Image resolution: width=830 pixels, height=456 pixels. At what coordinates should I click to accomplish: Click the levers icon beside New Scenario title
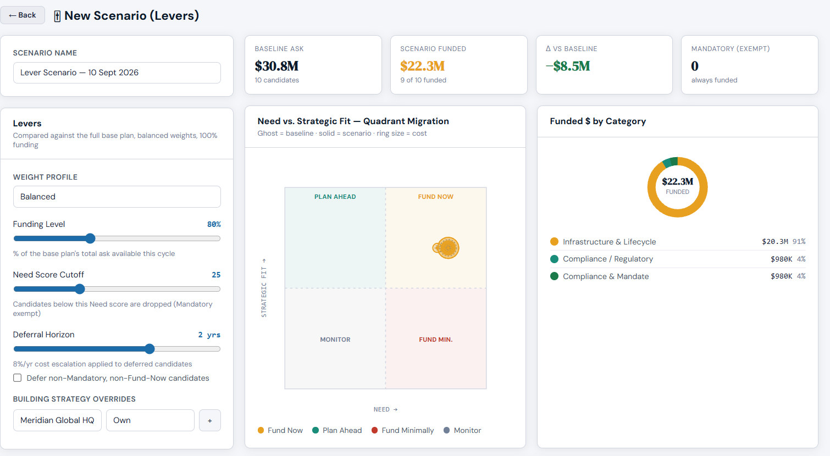pos(57,16)
